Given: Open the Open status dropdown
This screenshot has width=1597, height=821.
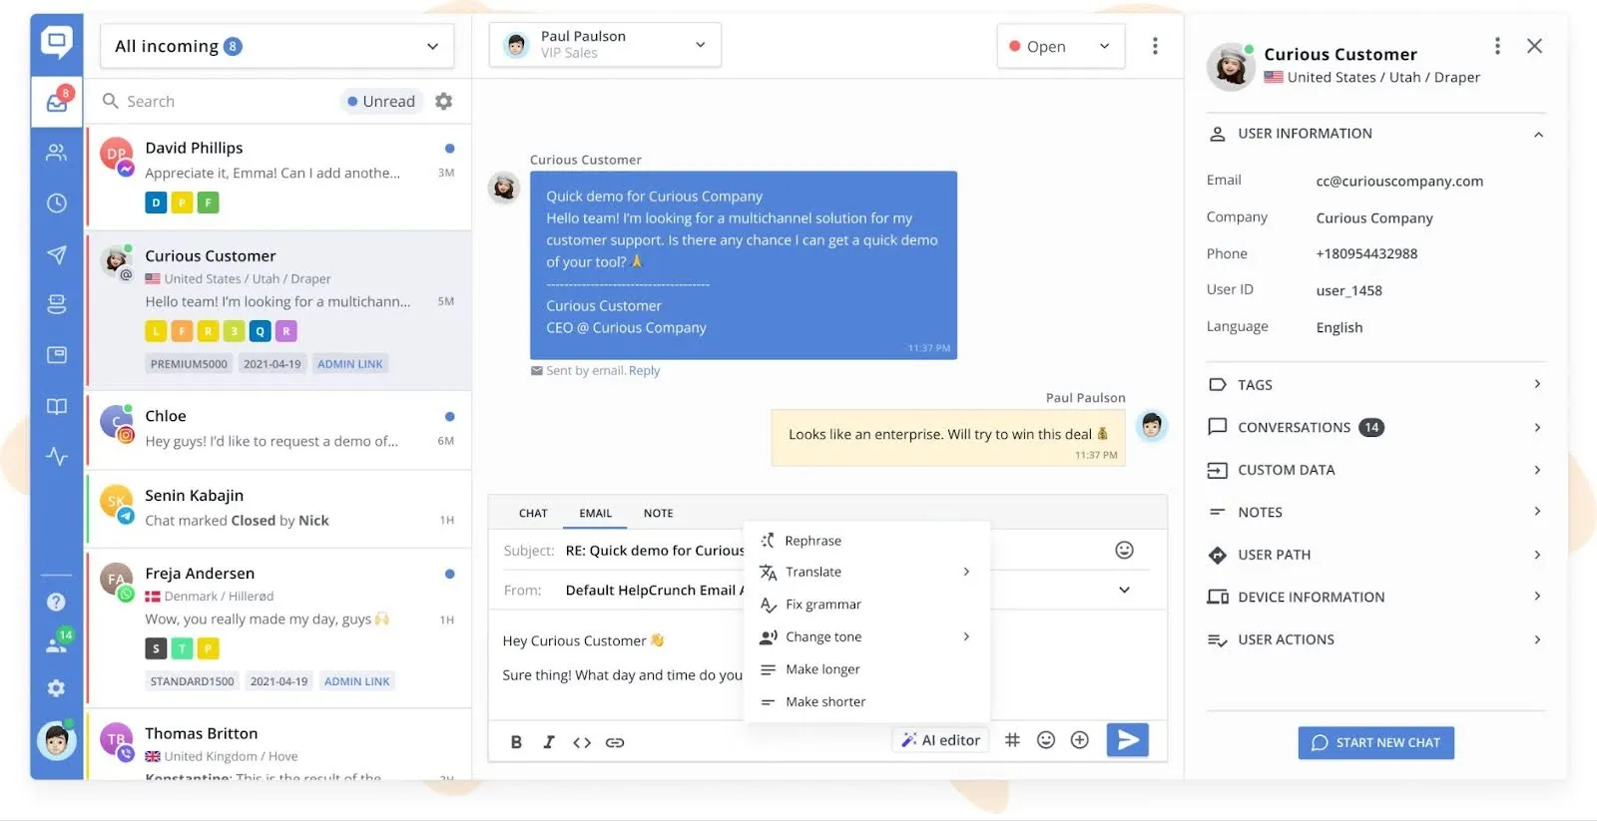Looking at the screenshot, I should click(1060, 46).
